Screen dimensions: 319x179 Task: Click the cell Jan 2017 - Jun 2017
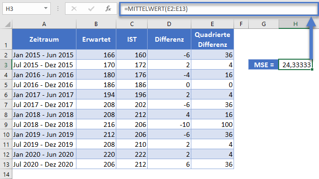44,95
